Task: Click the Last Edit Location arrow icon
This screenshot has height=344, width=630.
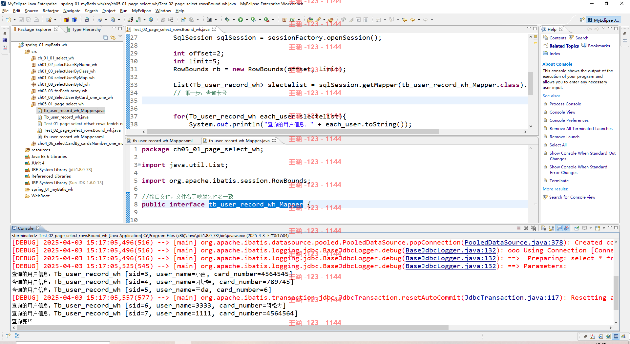Action: [405, 20]
